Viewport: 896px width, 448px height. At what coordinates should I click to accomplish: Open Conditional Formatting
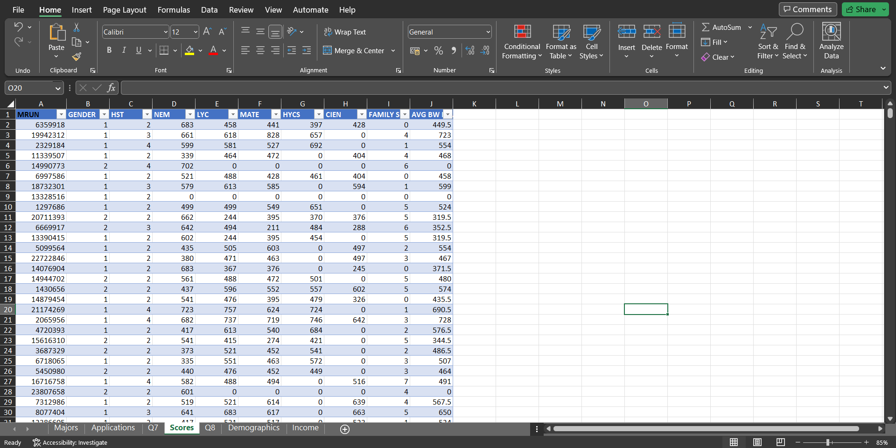(522, 42)
